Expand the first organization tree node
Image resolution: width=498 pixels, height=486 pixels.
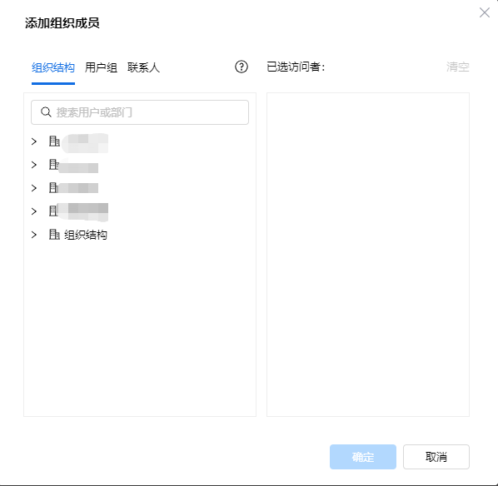34,141
